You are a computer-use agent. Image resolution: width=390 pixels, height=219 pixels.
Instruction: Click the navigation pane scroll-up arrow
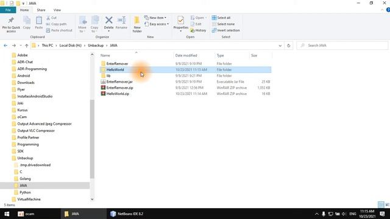coord(92,54)
